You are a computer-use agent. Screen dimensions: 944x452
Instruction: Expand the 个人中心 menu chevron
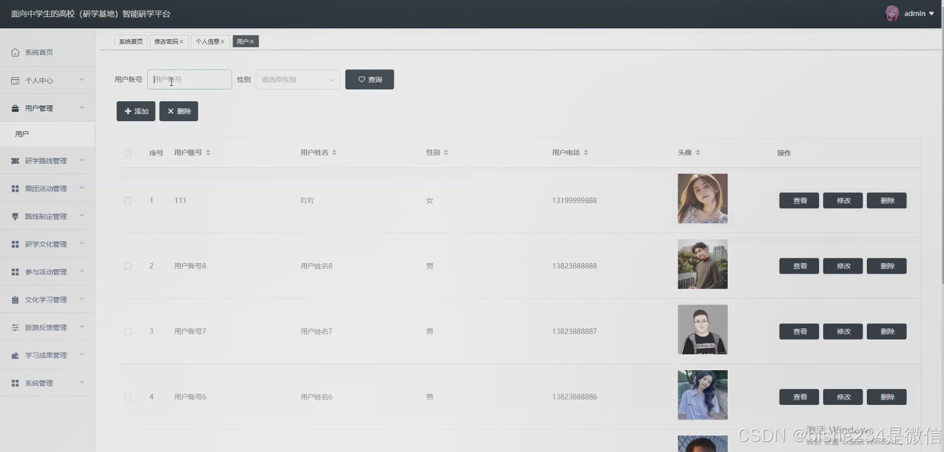pyautogui.click(x=82, y=80)
